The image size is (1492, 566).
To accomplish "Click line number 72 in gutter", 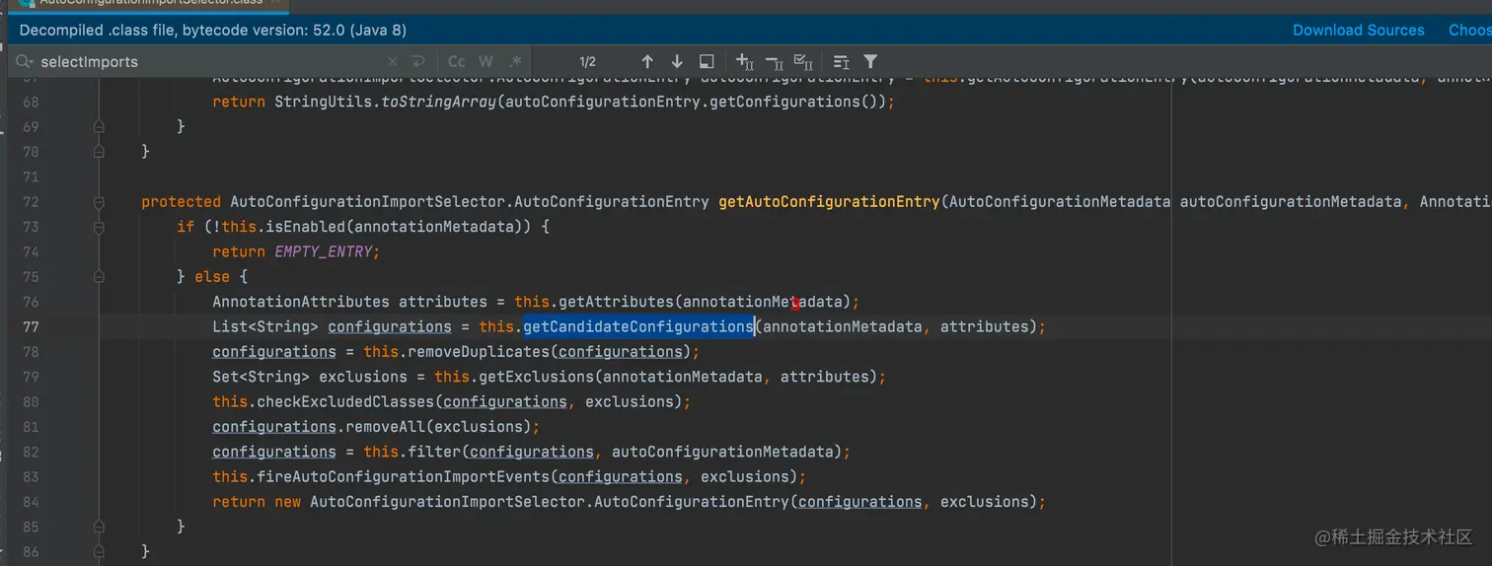I will pyautogui.click(x=31, y=202).
